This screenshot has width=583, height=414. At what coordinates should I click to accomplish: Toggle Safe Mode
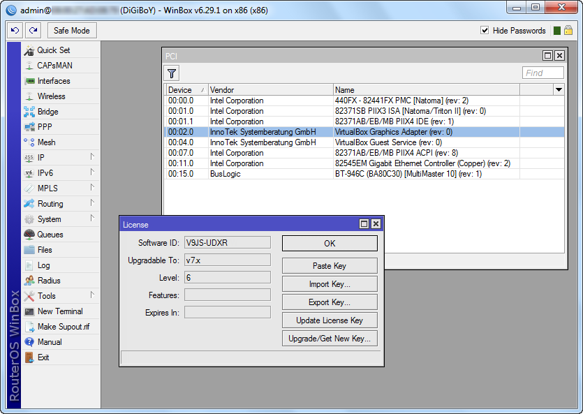point(72,31)
